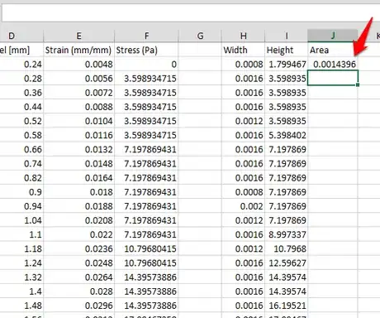Select column D header
This screenshot has width=380, height=318.
pyautogui.click(x=21, y=36)
